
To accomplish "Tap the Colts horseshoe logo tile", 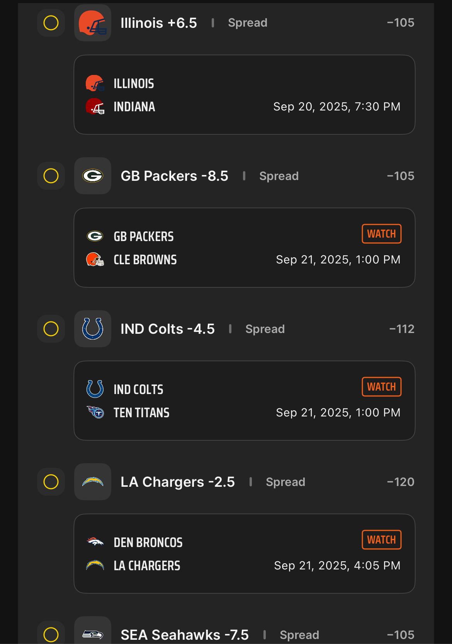I will tap(93, 329).
